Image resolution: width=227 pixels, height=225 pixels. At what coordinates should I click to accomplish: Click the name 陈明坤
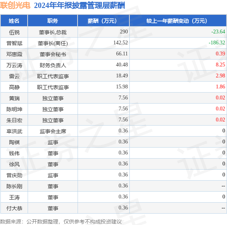click(x=14, y=109)
